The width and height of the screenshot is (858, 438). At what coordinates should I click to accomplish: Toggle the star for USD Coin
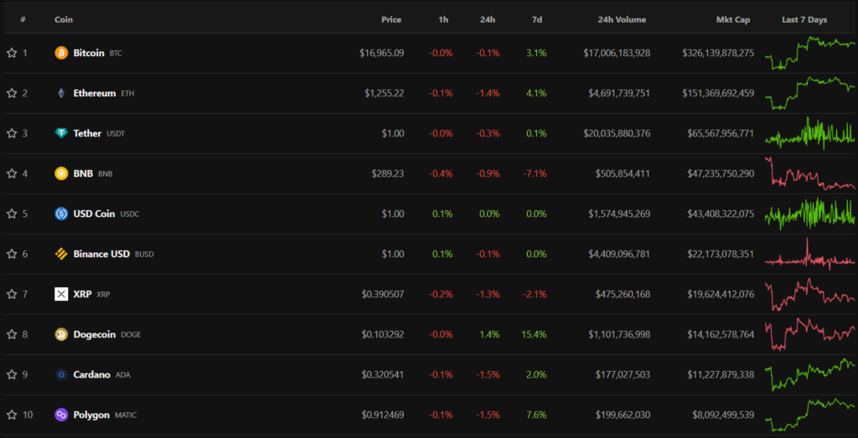12,214
